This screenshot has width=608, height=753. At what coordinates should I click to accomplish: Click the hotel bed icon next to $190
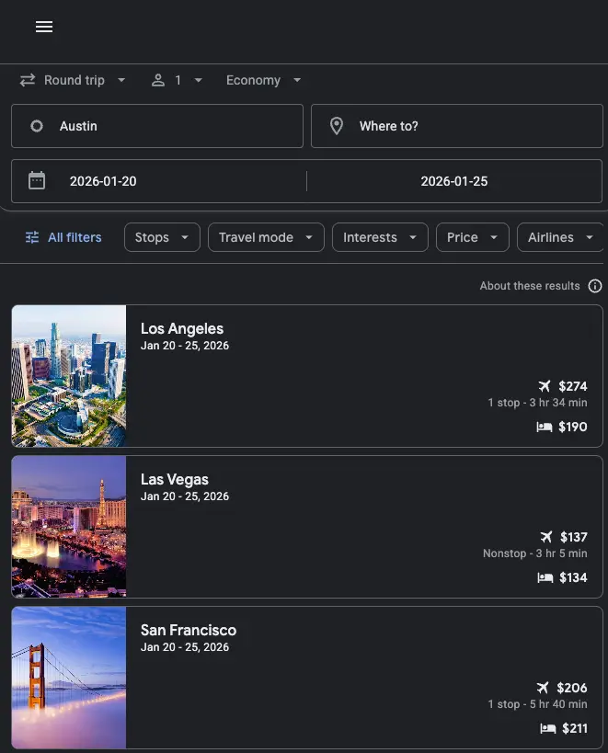(x=545, y=427)
